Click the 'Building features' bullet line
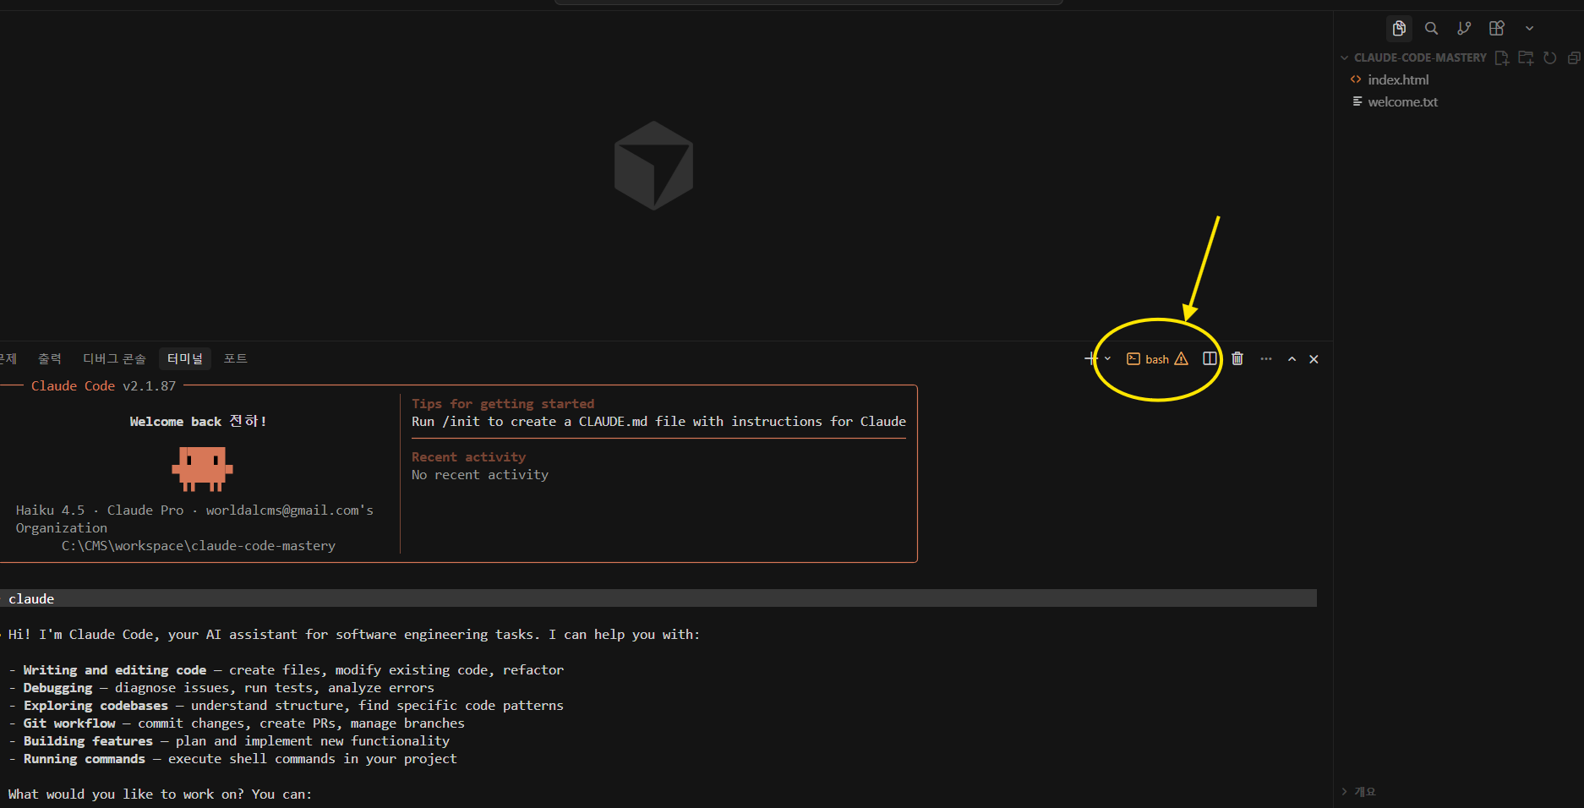 point(229,741)
